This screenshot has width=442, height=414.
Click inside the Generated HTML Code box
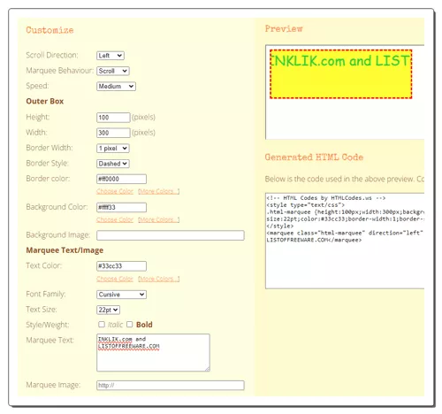345,241
